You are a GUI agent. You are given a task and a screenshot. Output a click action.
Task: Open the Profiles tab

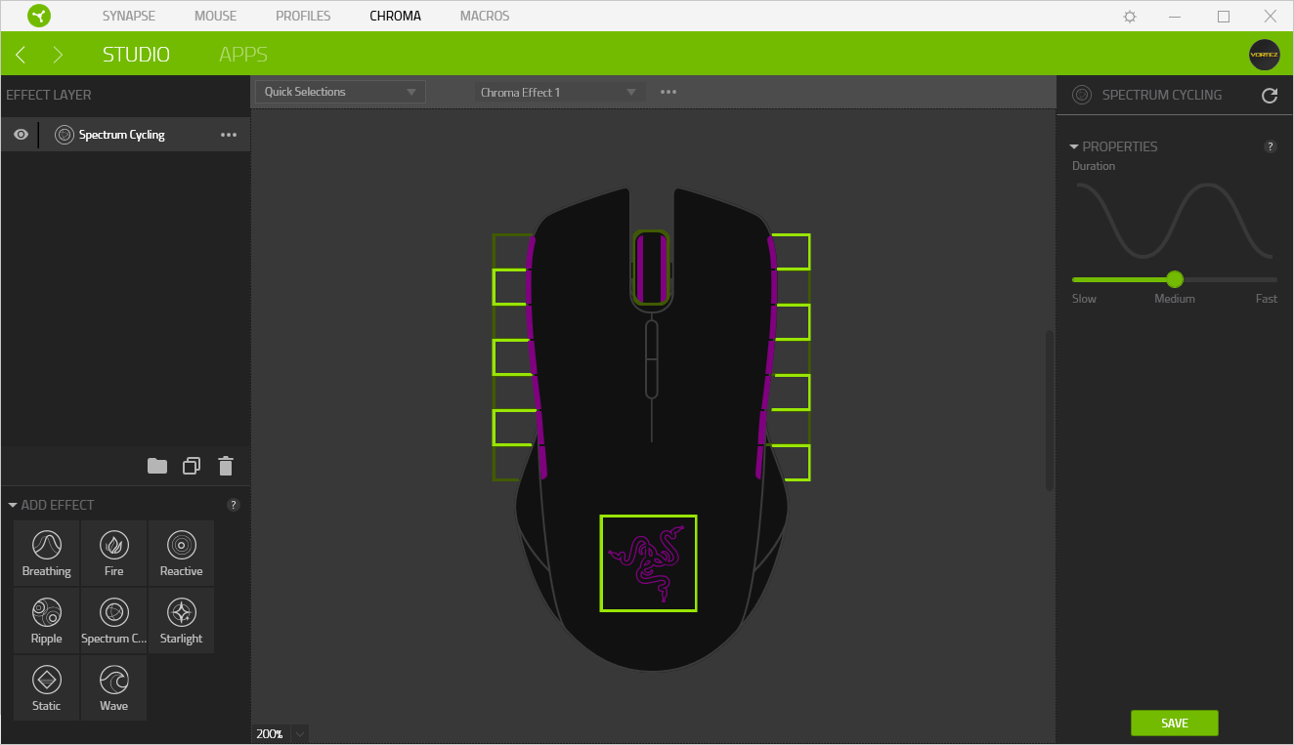303,16
